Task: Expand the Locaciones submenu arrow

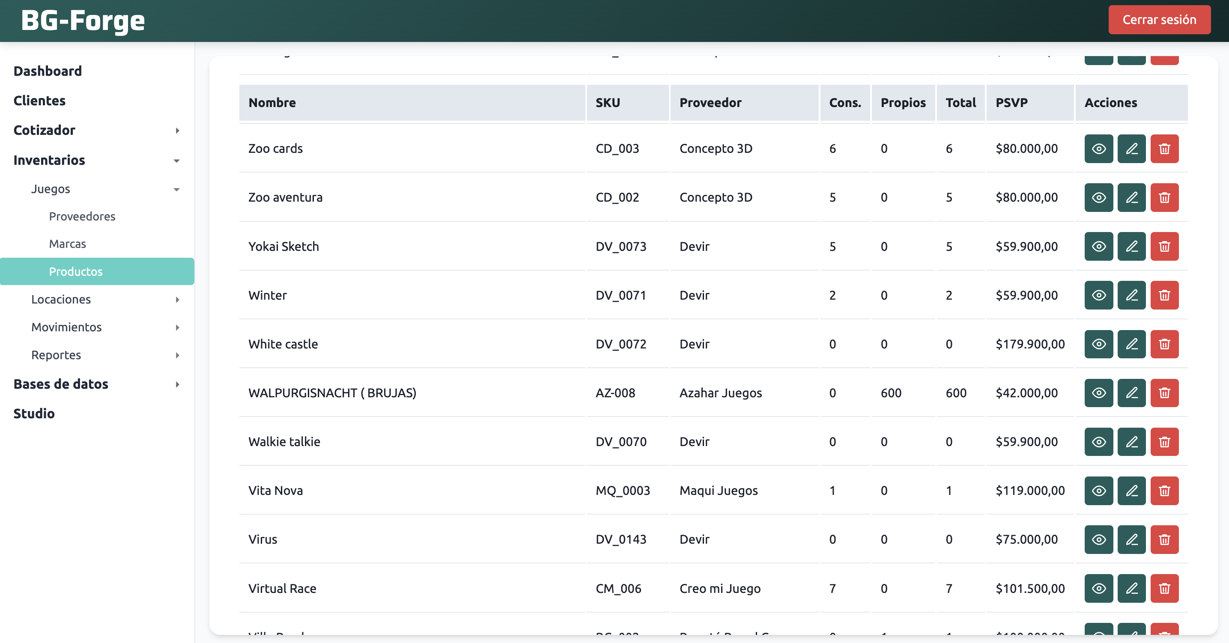Action: (x=177, y=300)
